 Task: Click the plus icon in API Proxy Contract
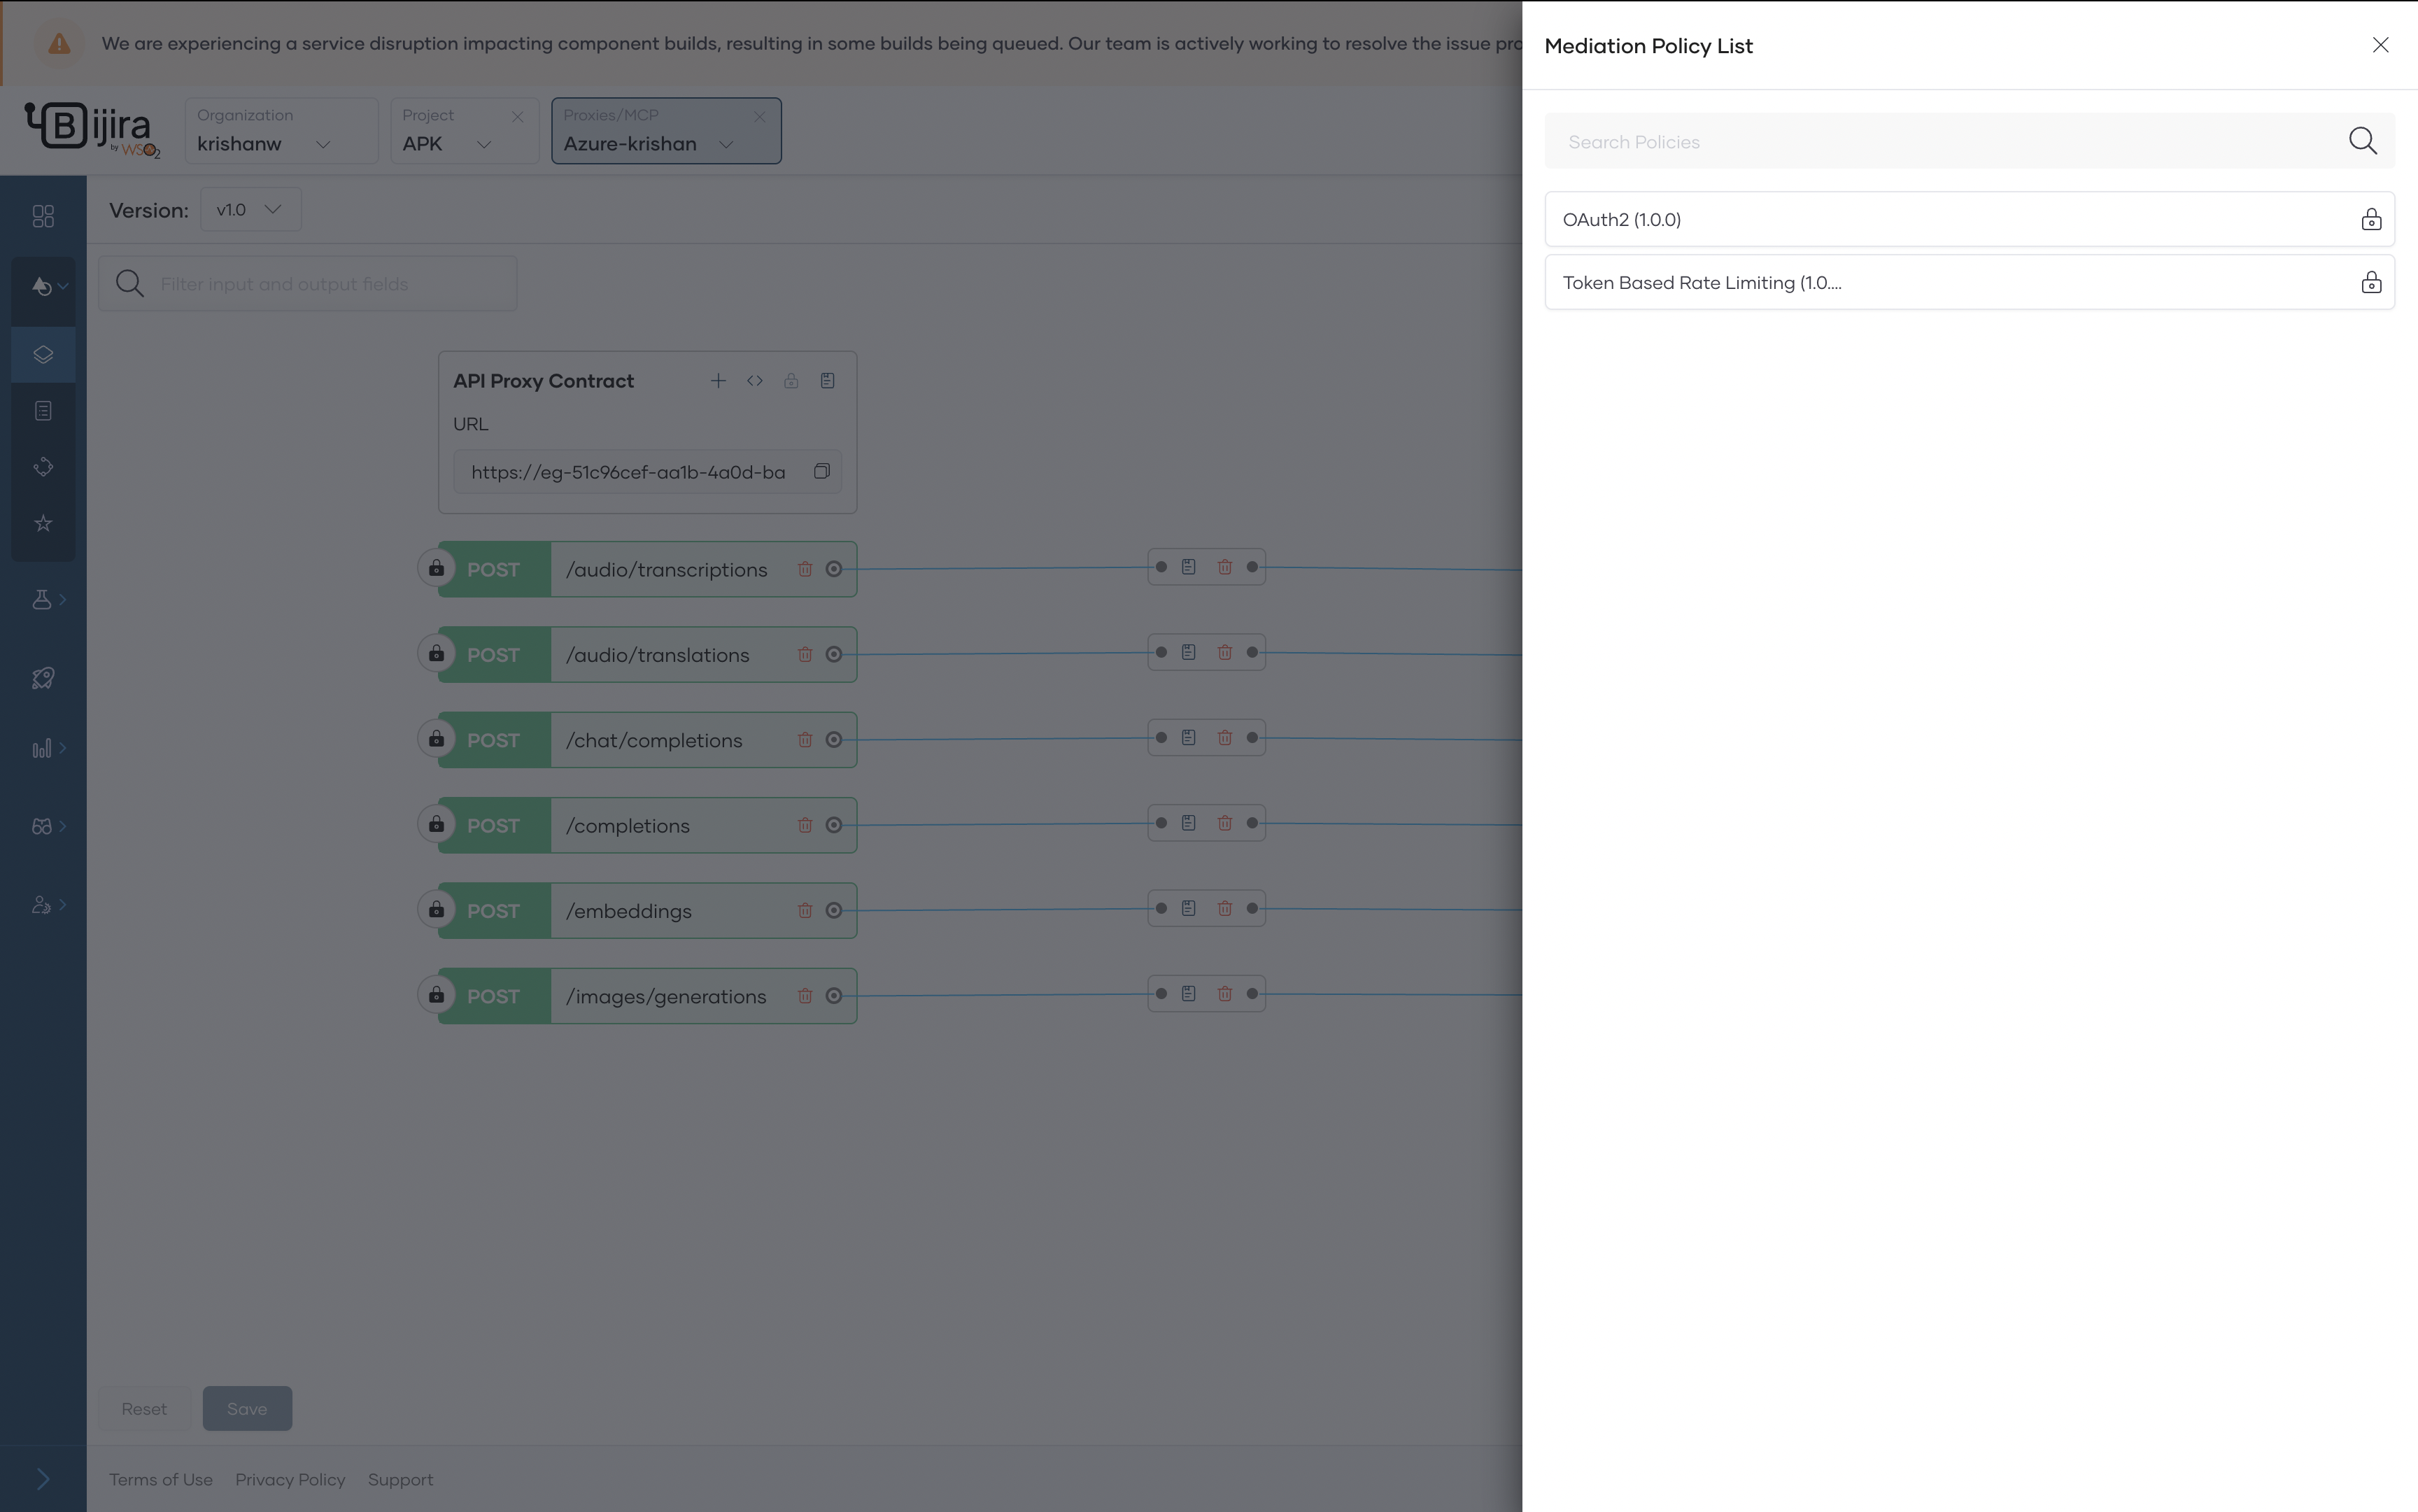(x=717, y=381)
